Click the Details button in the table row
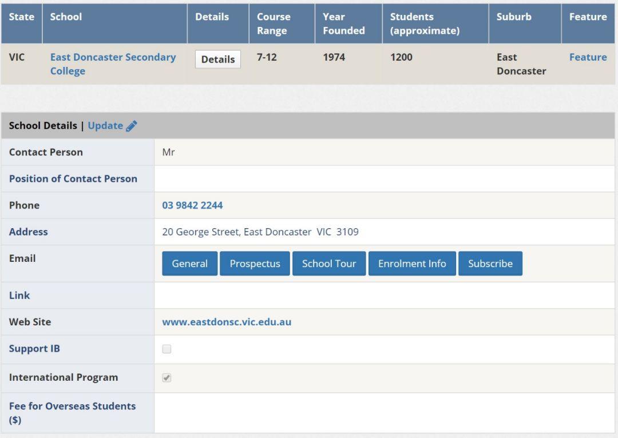 tap(218, 59)
